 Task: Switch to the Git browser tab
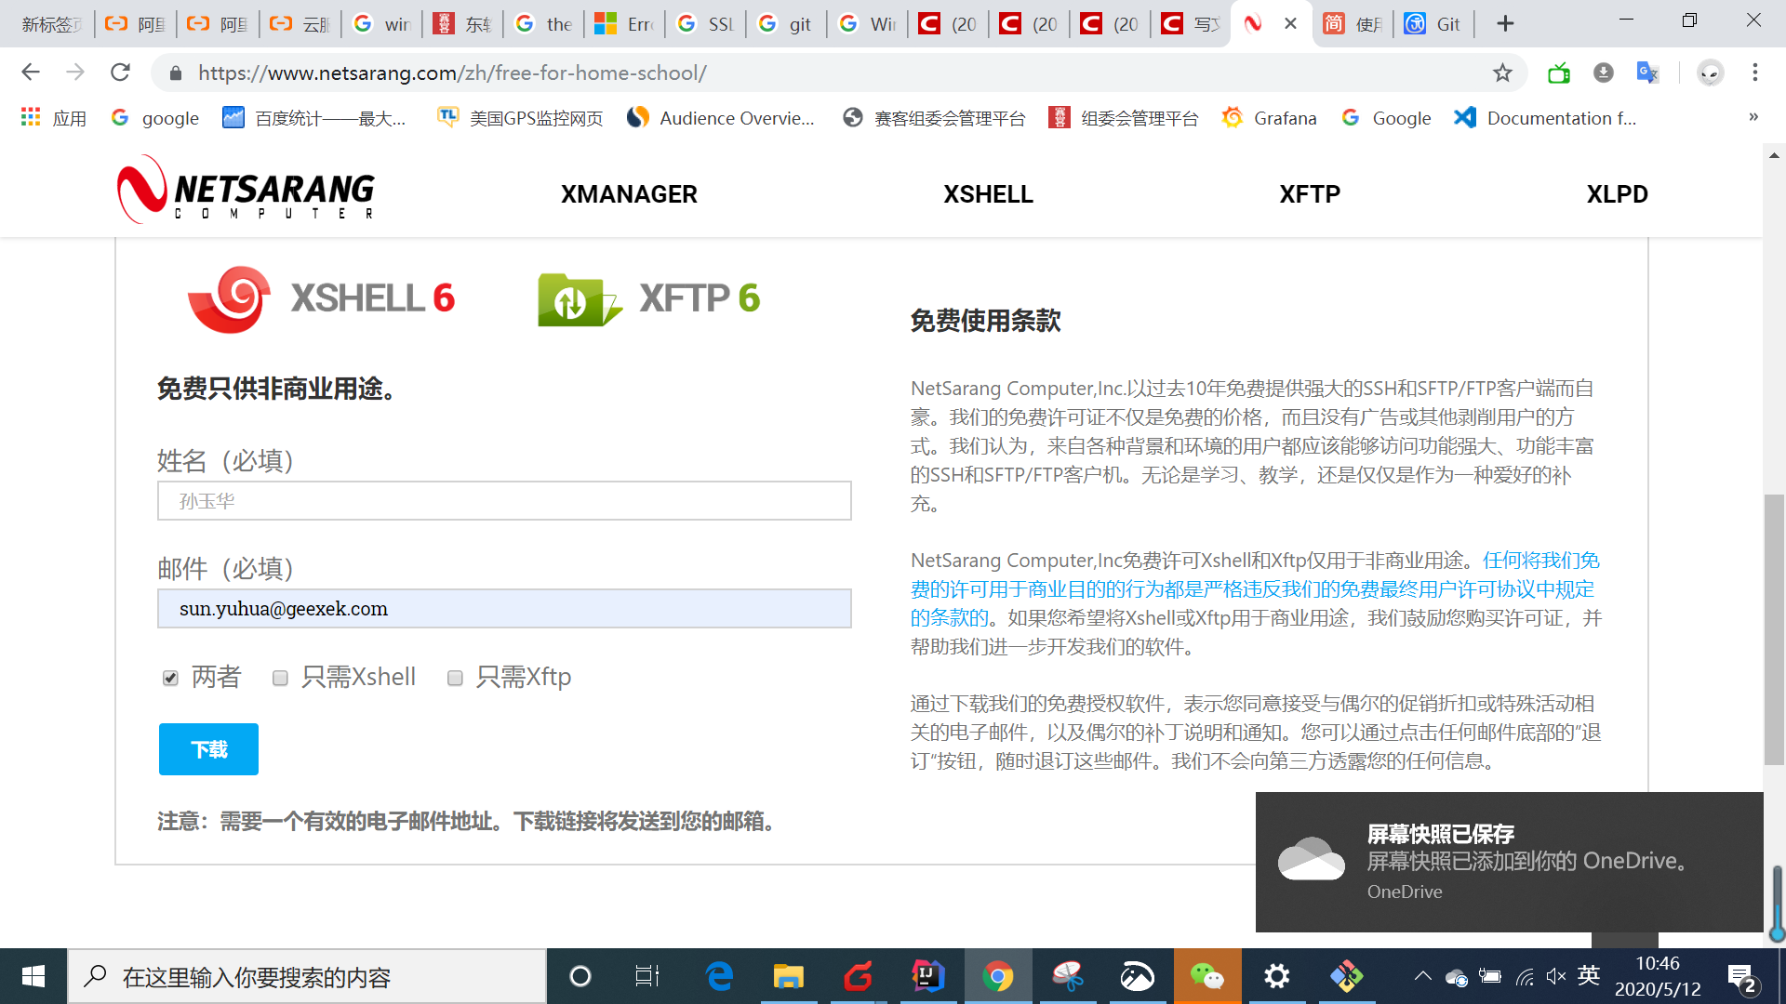(x=1433, y=23)
